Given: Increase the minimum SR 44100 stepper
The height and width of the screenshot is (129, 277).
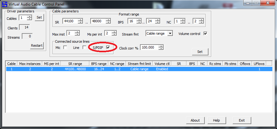Looking at the screenshot, I should (x=80, y=20).
